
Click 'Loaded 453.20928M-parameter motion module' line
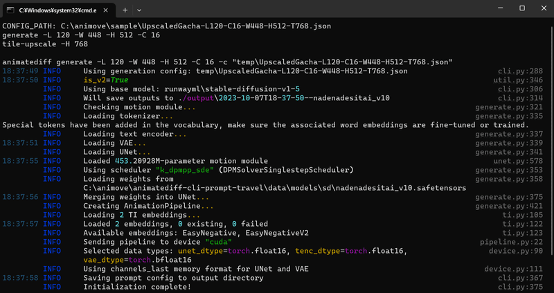click(176, 161)
